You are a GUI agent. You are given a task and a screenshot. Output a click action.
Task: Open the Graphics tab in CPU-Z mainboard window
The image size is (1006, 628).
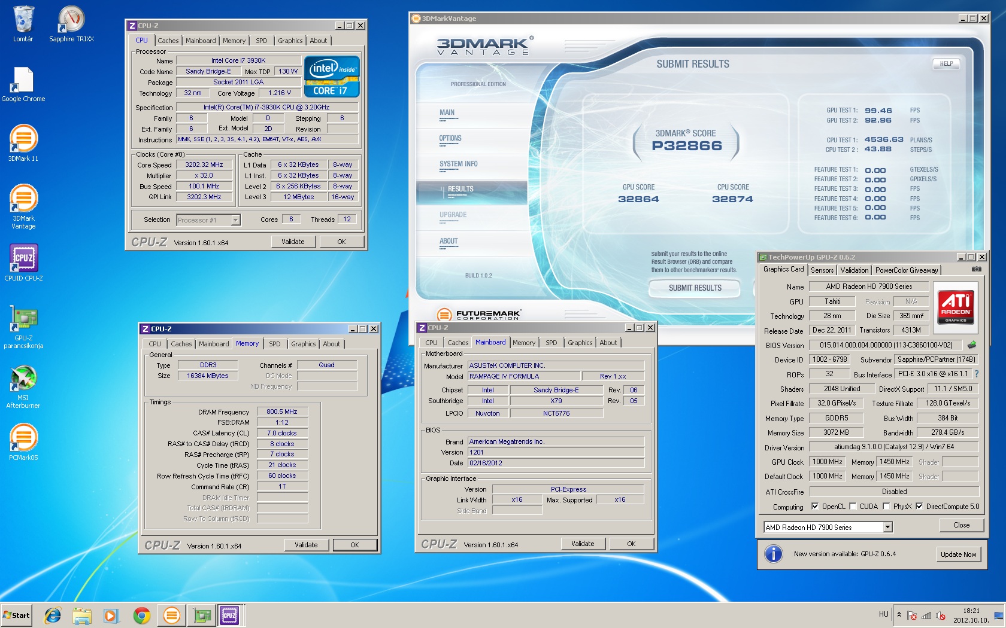pyautogui.click(x=580, y=343)
